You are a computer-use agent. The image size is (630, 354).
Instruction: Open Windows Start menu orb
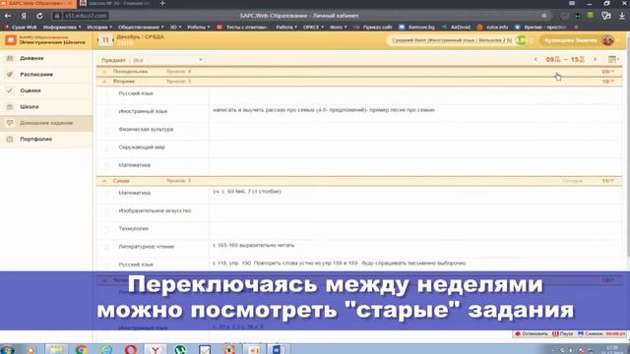tap(7, 350)
